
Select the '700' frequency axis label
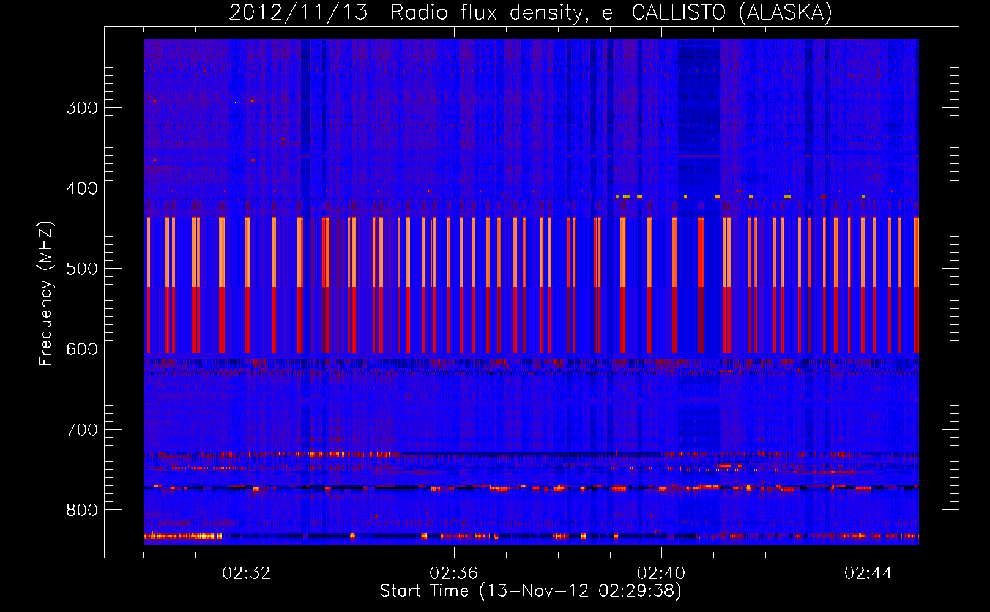(82, 430)
